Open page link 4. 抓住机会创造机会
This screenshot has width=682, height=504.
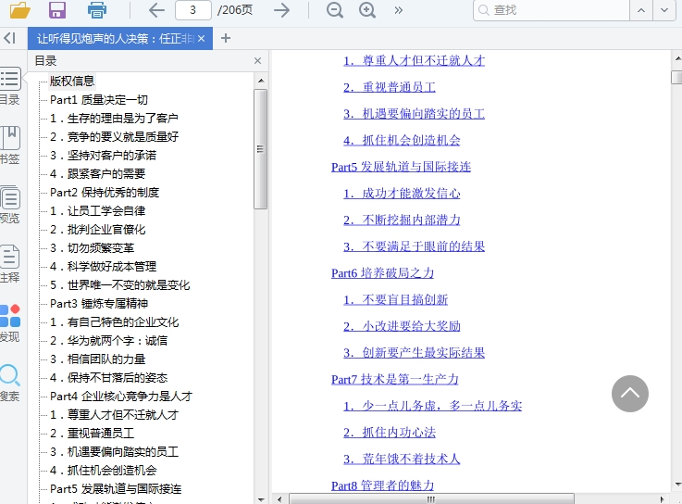(402, 140)
